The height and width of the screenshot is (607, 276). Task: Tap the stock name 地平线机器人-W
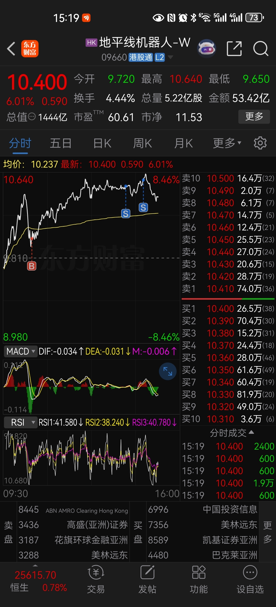pos(145,42)
